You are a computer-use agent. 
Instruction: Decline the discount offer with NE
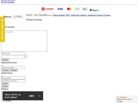point(40,96)
